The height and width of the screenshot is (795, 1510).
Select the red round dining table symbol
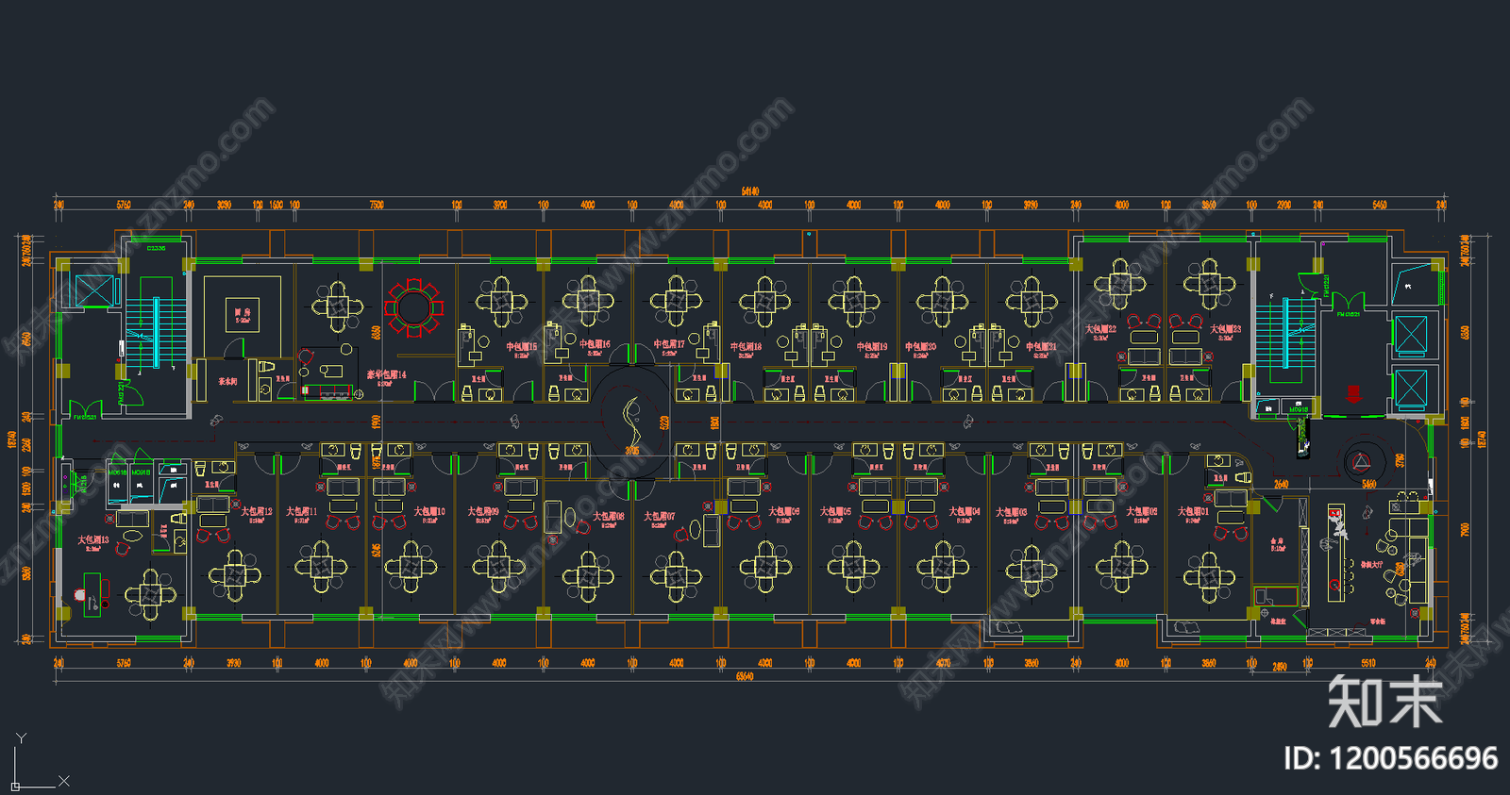(413, 306)
